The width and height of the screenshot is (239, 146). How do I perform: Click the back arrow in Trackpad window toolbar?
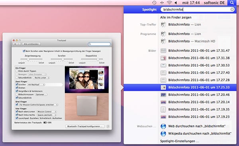point(15,44)
